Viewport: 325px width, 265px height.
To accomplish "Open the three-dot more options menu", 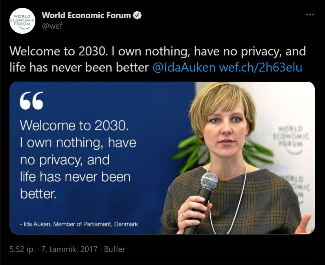I will [x=310, y=15].
